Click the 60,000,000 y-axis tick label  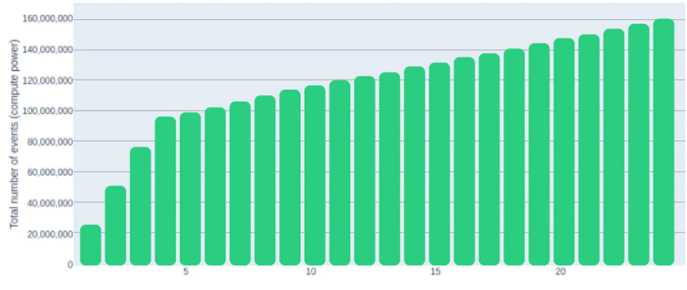point(50,173)
